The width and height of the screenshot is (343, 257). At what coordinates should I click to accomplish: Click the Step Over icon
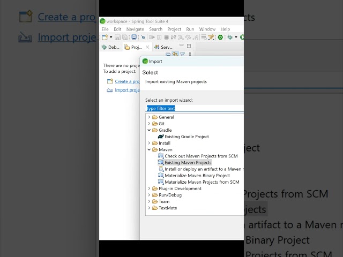188,37
